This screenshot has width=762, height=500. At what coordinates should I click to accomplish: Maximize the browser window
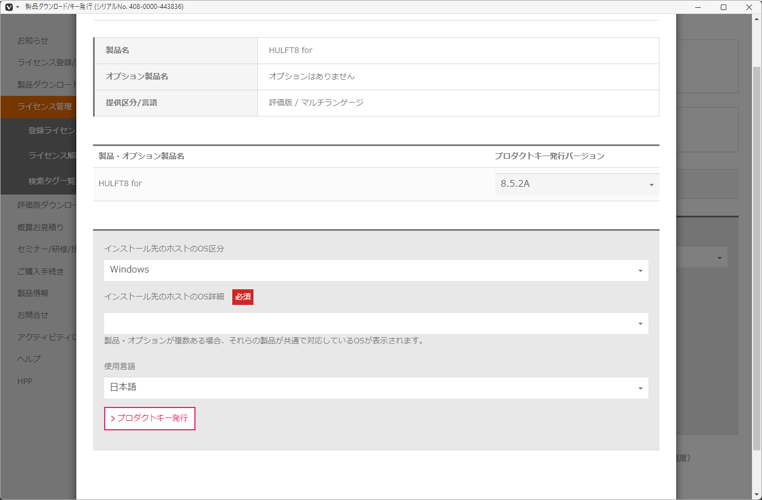[724, 7]
